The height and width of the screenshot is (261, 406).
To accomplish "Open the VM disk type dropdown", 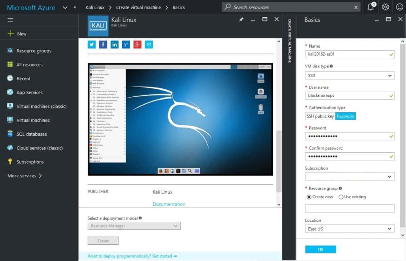I will (x=350, y=76).
